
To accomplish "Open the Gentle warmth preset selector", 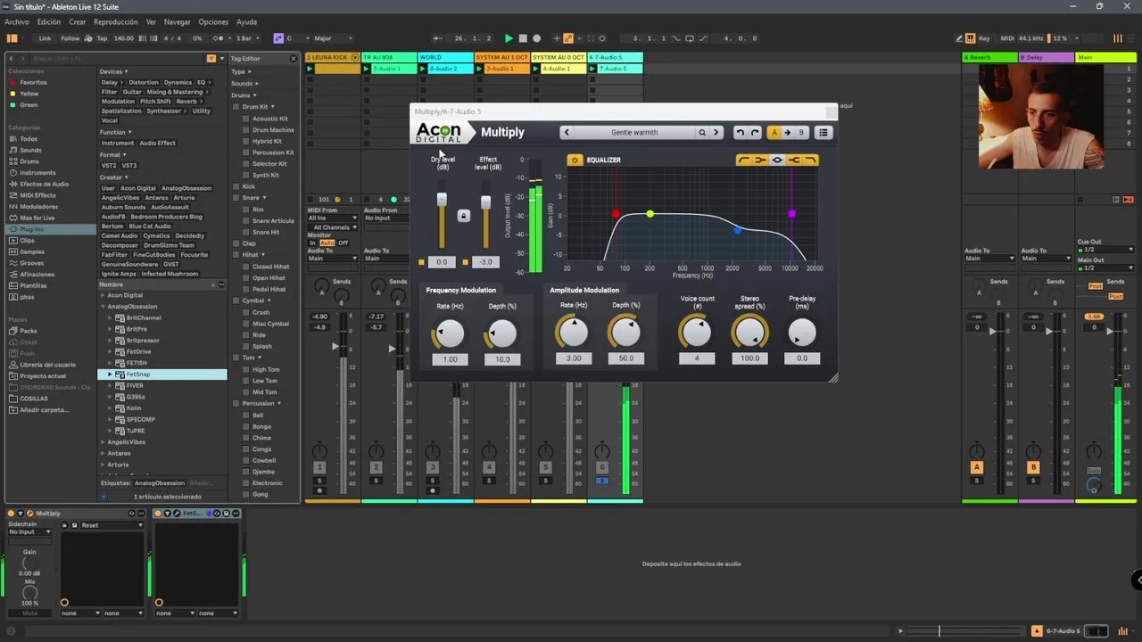I will 634,133.
